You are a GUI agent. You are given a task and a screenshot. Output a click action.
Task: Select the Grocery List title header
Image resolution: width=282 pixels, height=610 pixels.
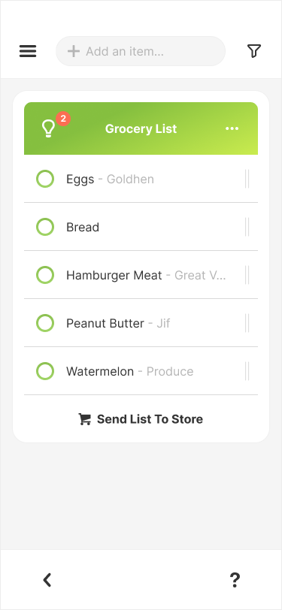[x=141, y=128]
